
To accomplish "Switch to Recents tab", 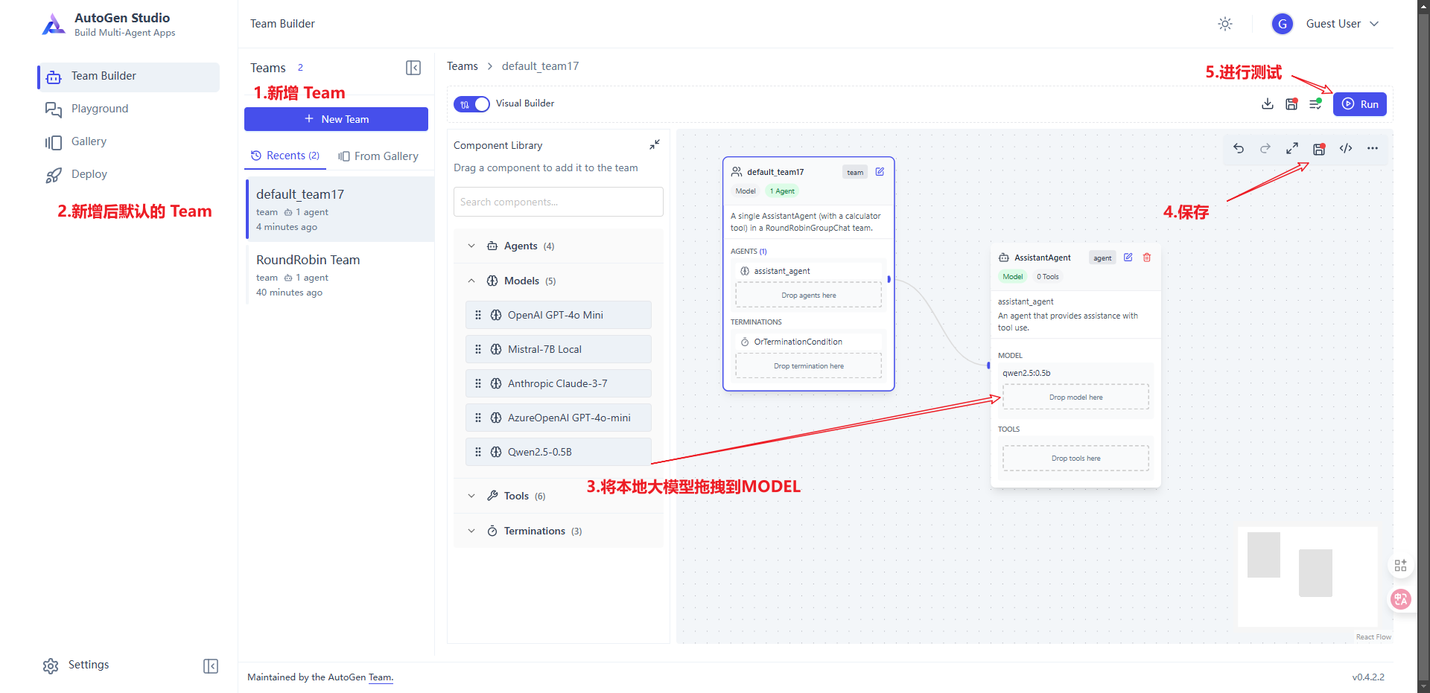I will 285,156.
